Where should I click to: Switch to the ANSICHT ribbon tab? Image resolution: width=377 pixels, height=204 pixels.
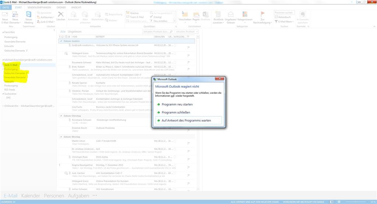coord(76,7)
